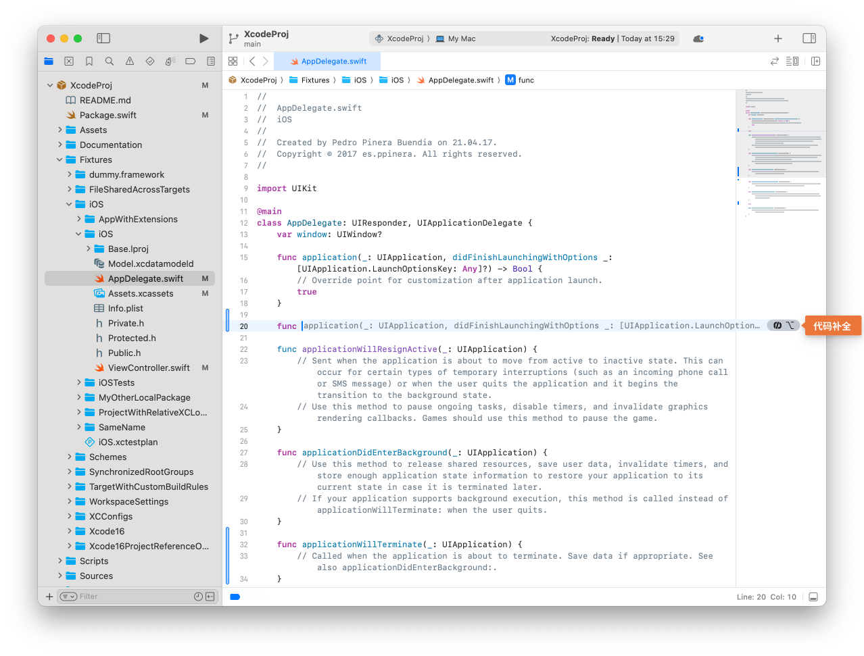The image size is (864, 656).
Task: Go forward in editor history
Action: coord(266,61)
